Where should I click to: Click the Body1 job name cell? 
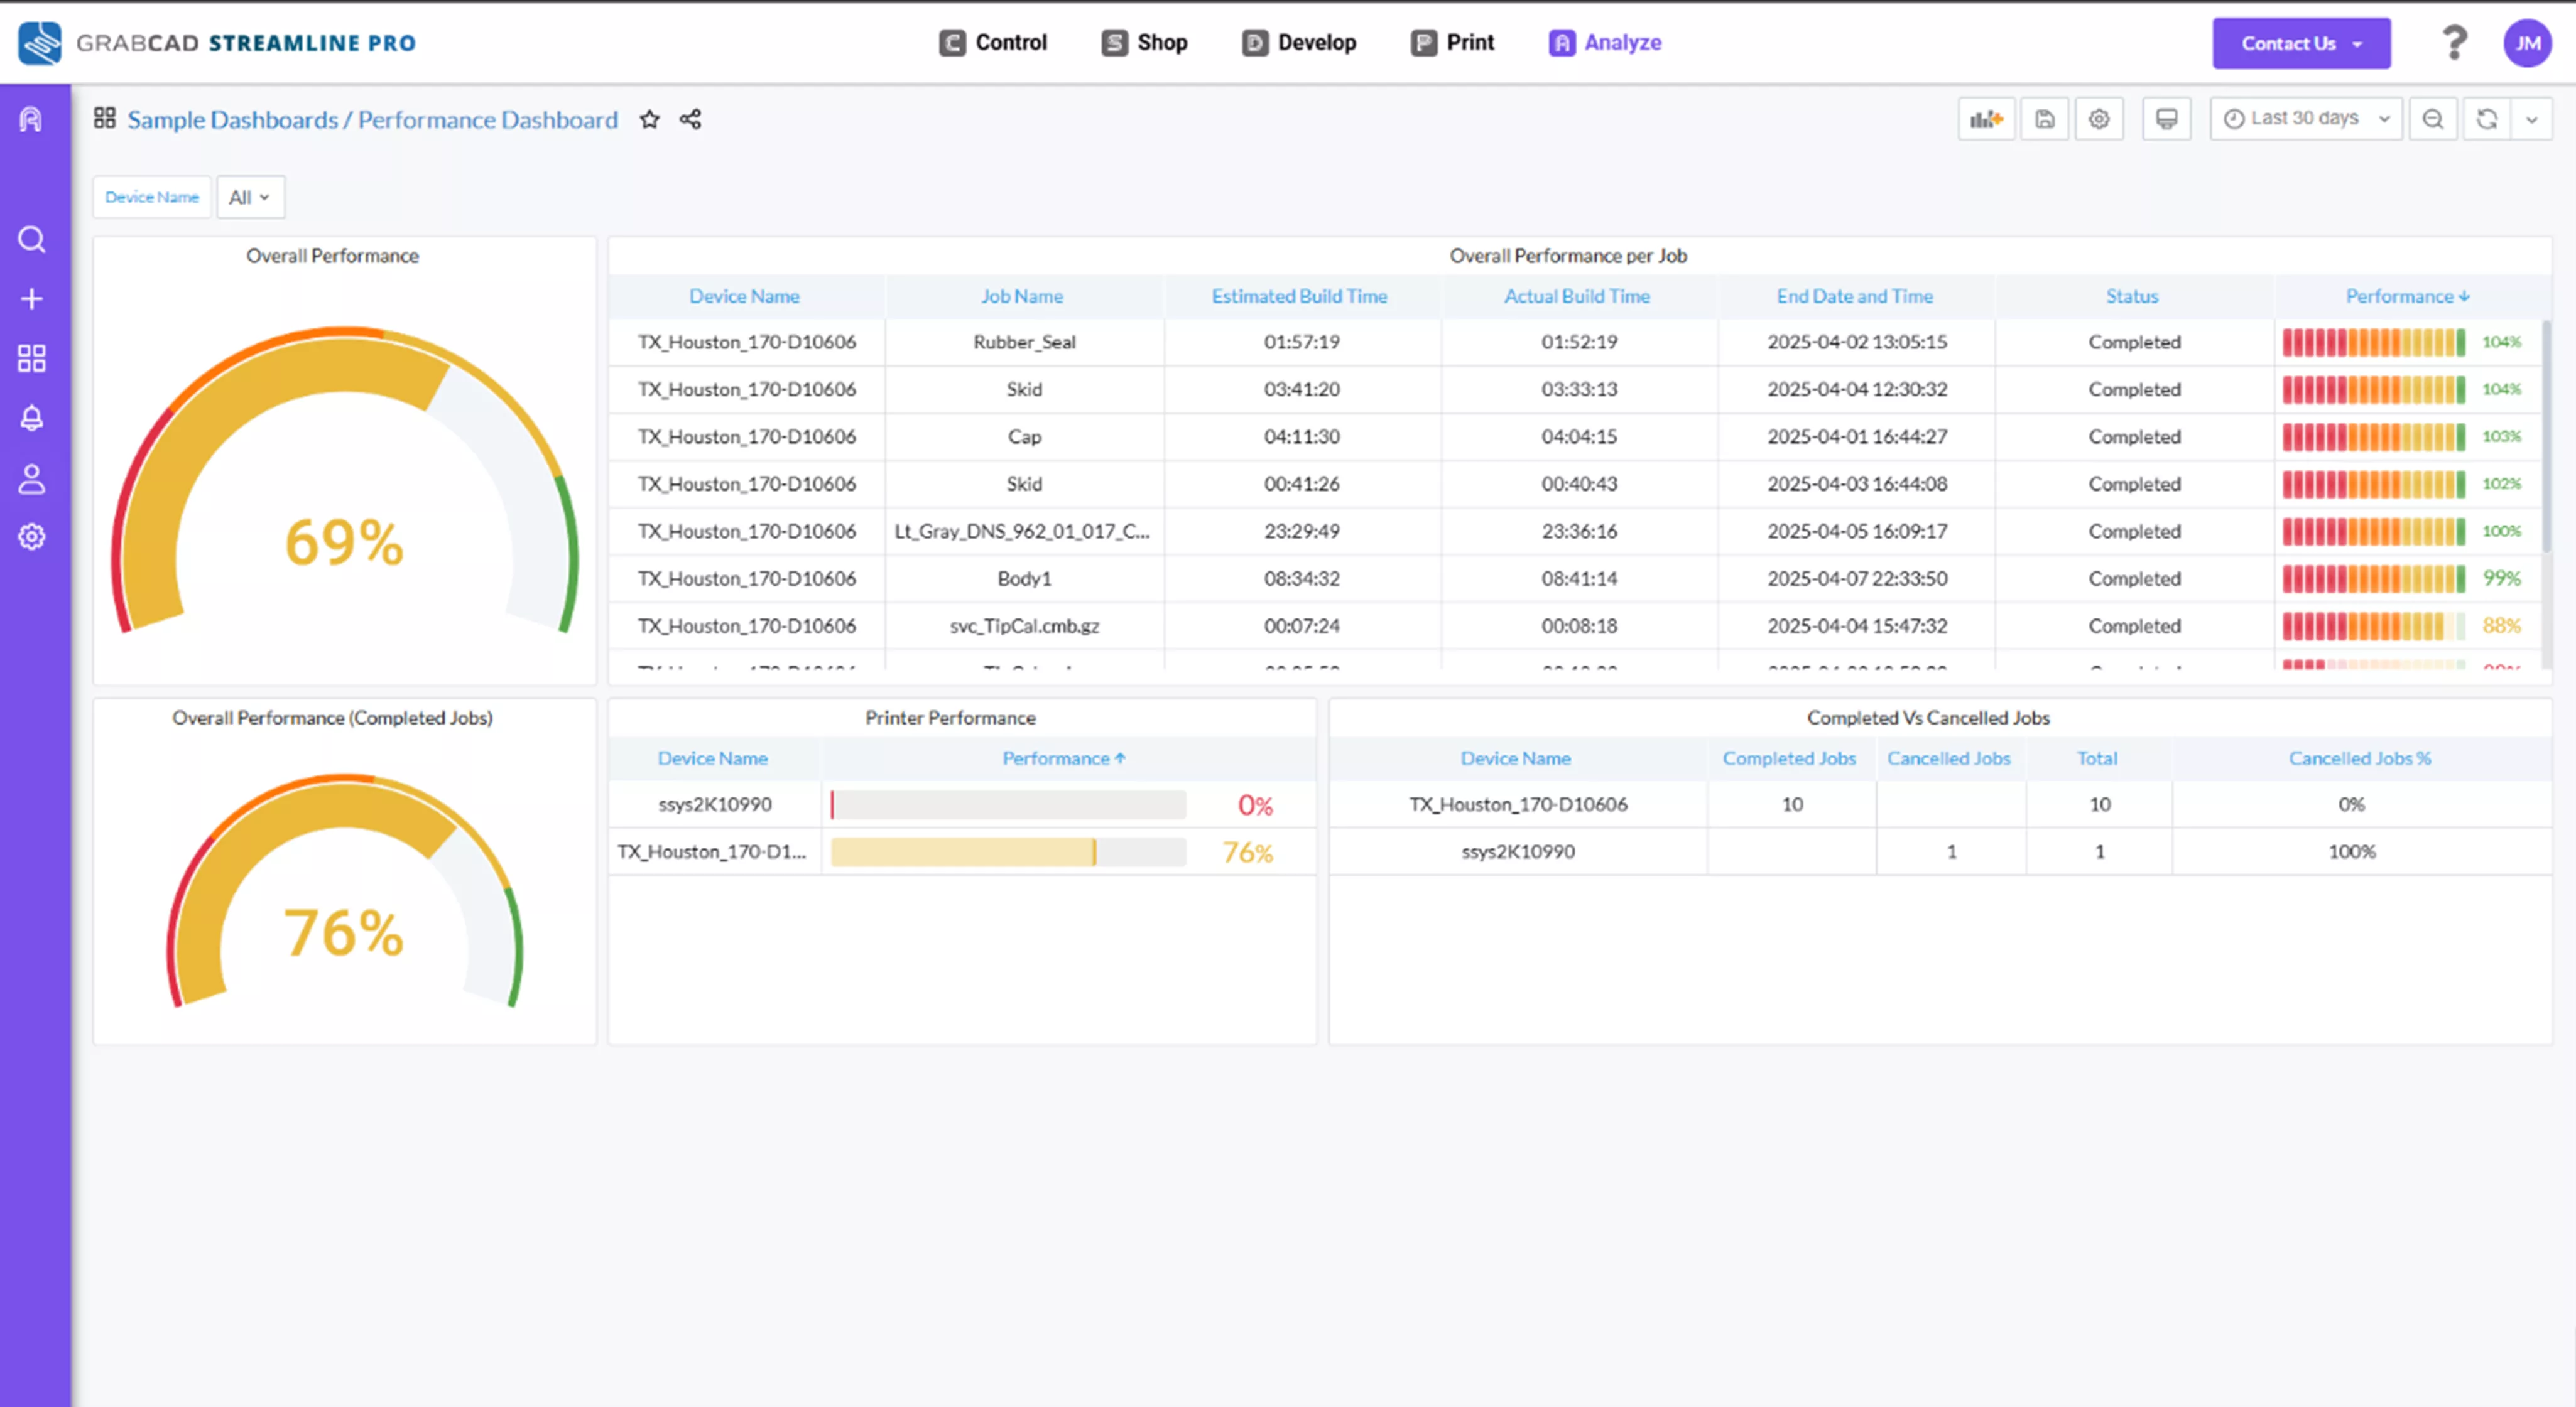pos(1024,579)
